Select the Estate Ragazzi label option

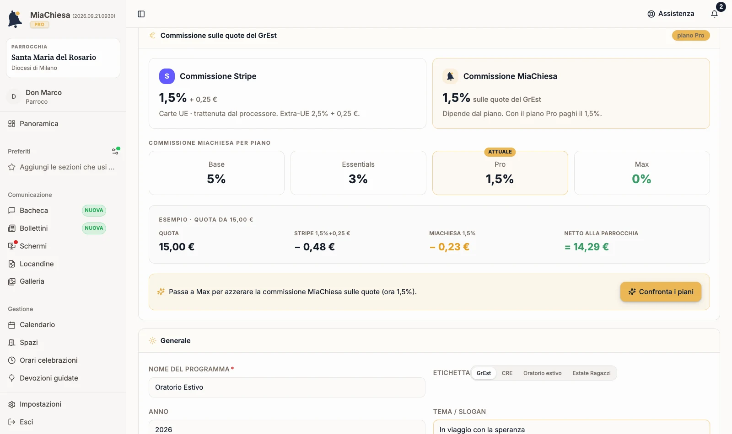(592, 373)
